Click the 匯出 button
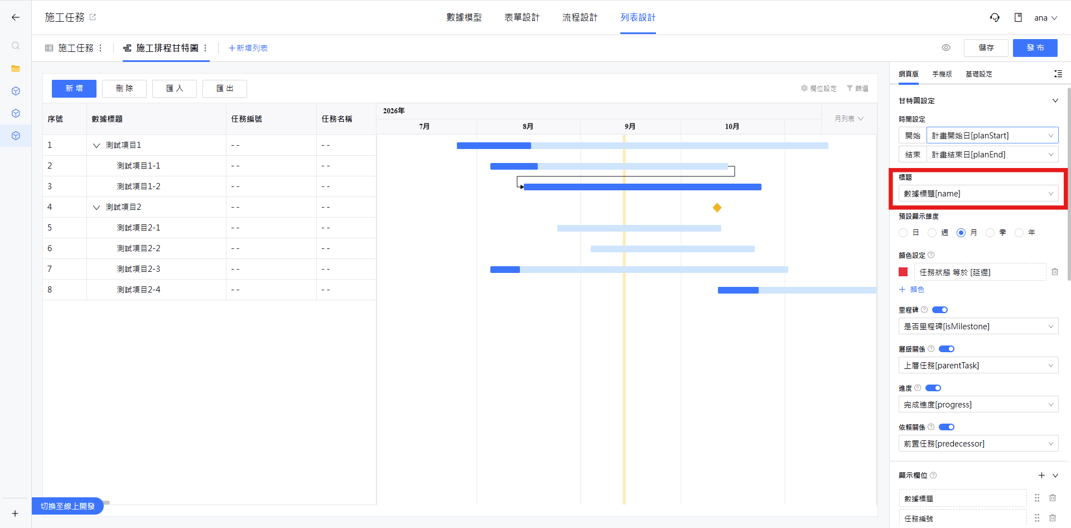Viewport: 1071px width, 528px height. [x=225, y=88]
